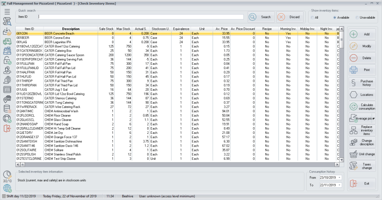The width and height of the screenshot is (382, 200).
Task: Click the delivery truck sidebar icon
Action: [7, 42]
